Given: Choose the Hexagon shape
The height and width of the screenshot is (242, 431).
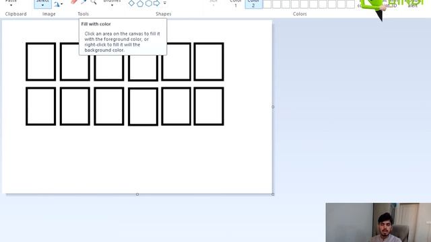Looking at the screenshot, I should (149, 3).
